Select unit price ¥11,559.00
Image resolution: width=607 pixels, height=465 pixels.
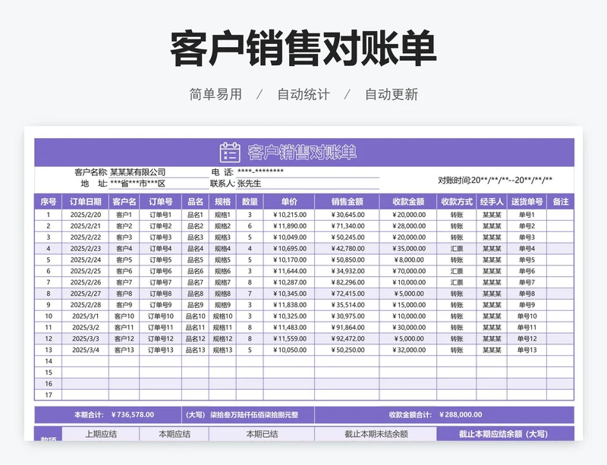(290, 339)
